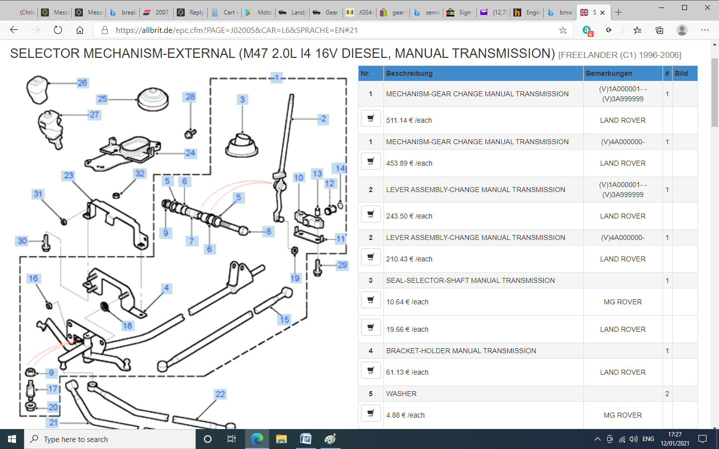The width and height of the screenshot is (719, 449).
Task: Select part number 29 in diagram
Action: tap(342, 265)
